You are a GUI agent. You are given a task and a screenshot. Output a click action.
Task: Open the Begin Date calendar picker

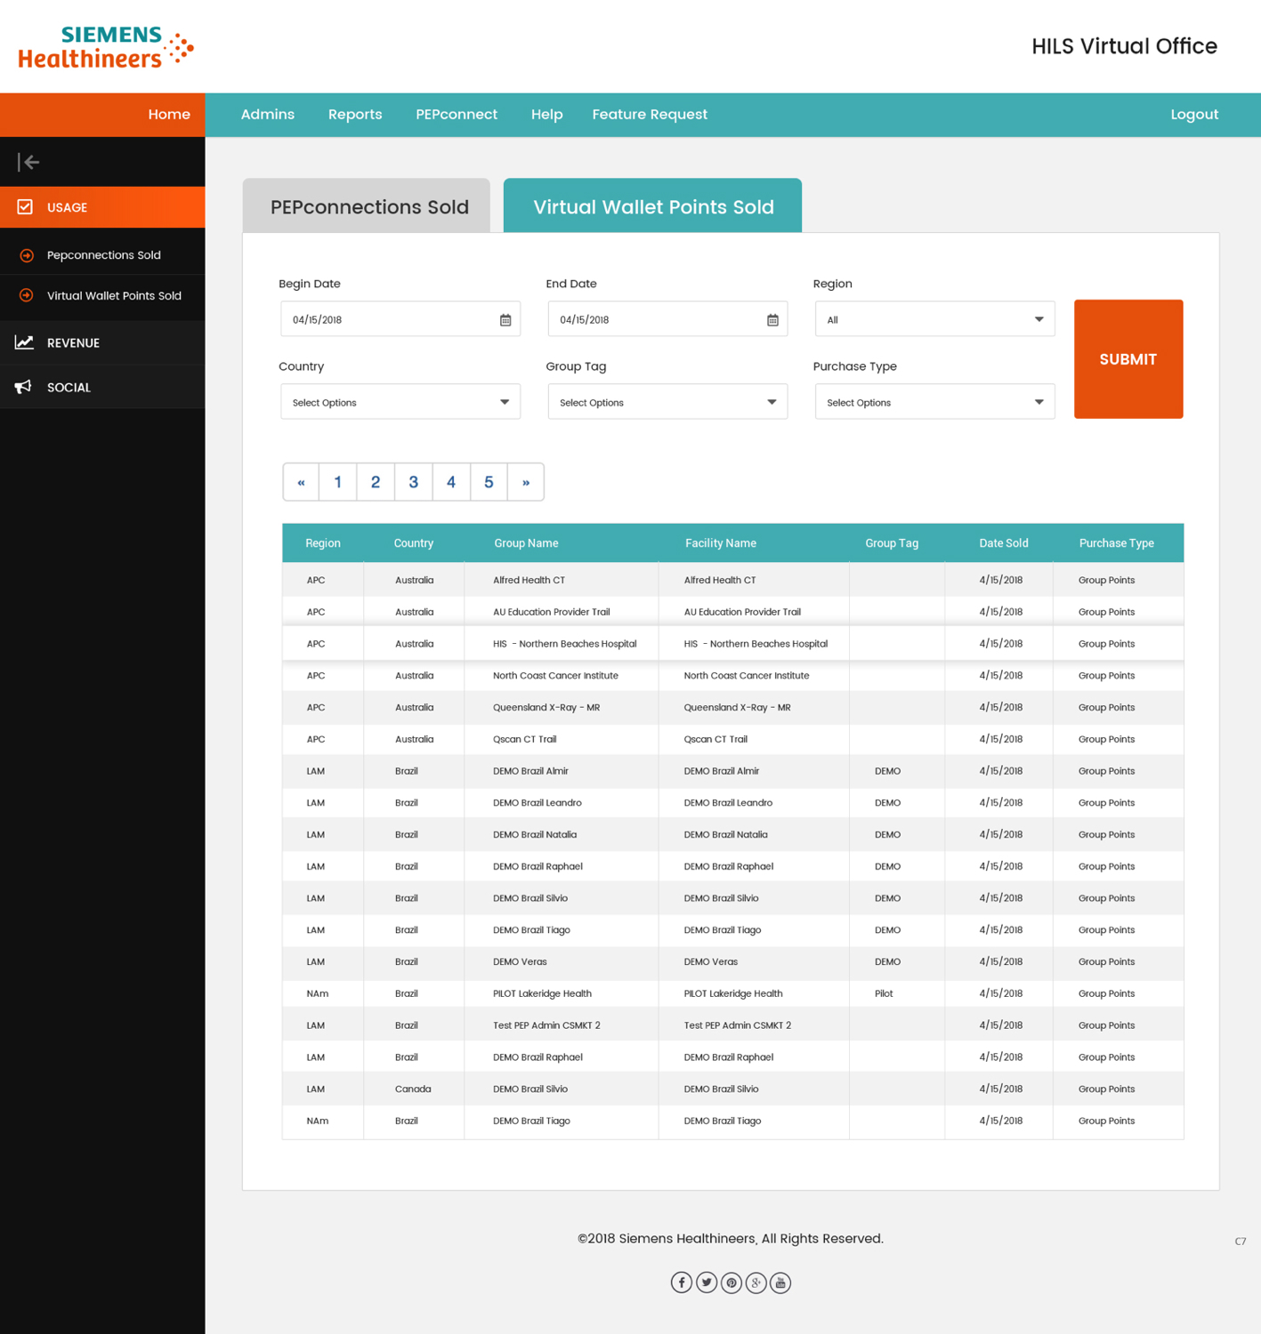[x=505, y=320]
